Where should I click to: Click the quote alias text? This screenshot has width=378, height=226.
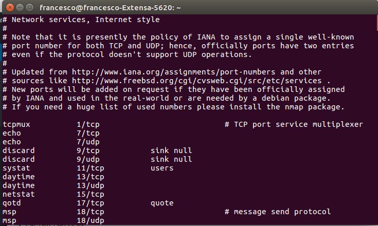tap(162, 203)
